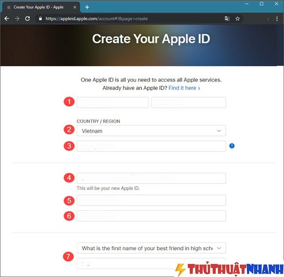
Task: Focus the last name input field
Action: click(x=188, y=102)
